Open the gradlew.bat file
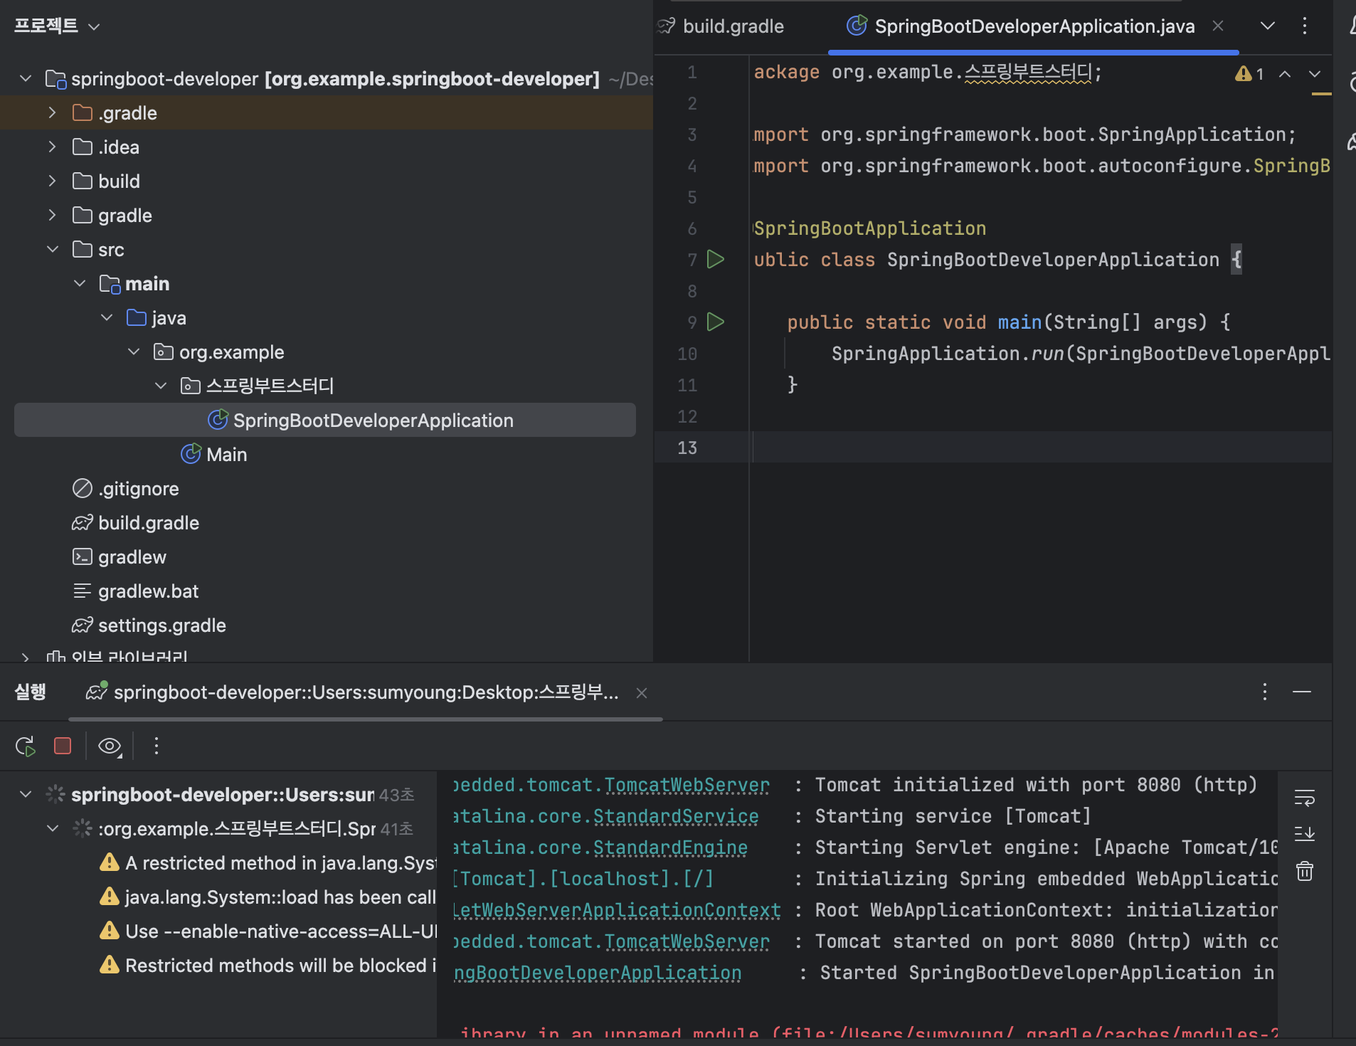1356x1046 pixels. (x=136, y=591)
